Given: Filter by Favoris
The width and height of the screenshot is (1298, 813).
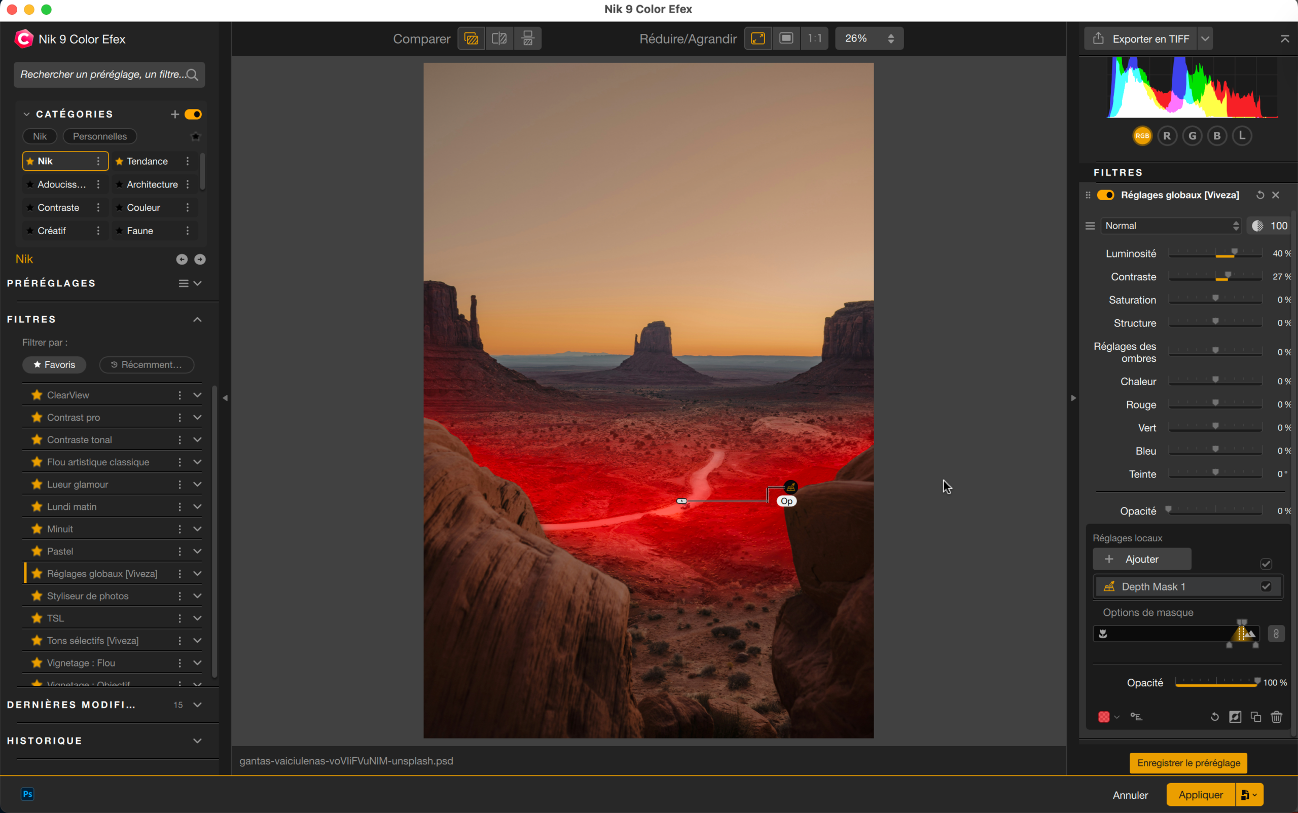Looking at the screenshot, I should [x=54, y=364].
